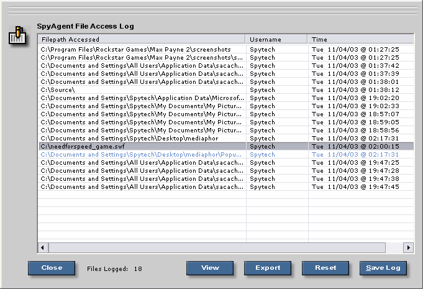
Task: Select the C:\Source\ row
Action: coord(226,90)
